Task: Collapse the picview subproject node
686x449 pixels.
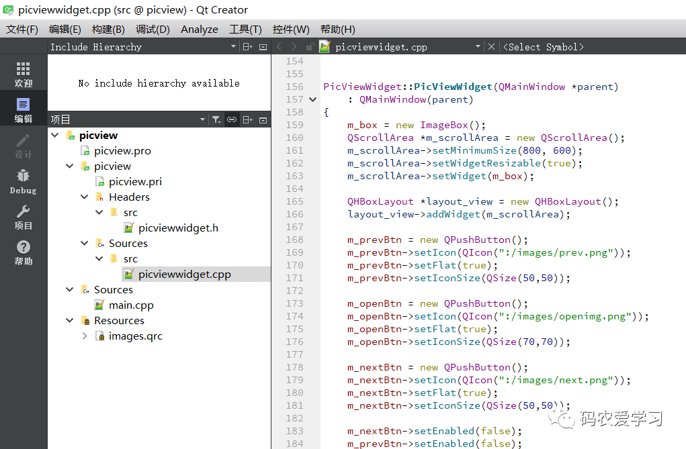Action: [x=70, y=166]
